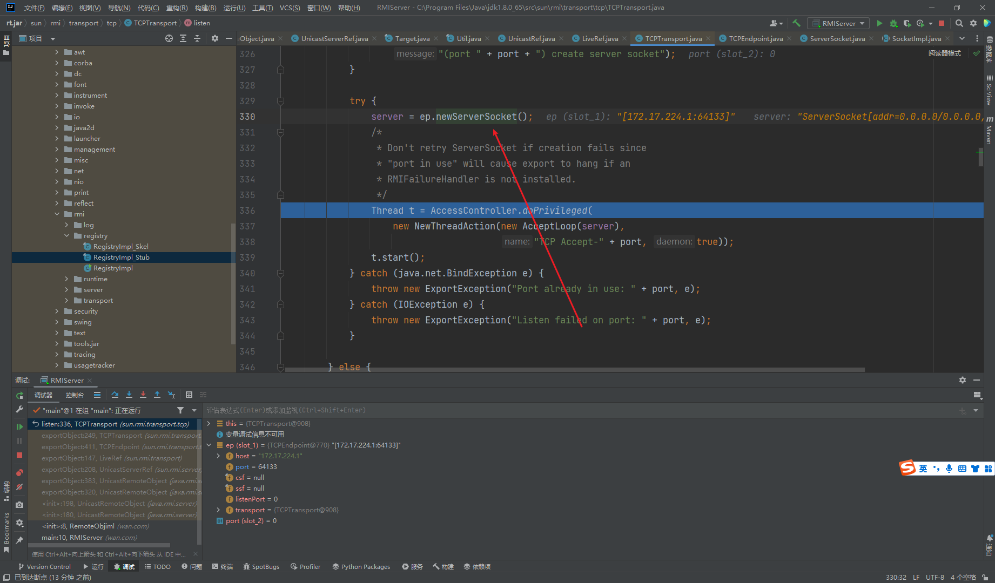Click Expand All in project panel
Screen dimensions: 995x583
[183, 38]
